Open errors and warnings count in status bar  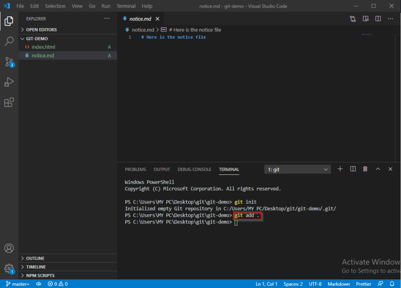click(58, 284)
